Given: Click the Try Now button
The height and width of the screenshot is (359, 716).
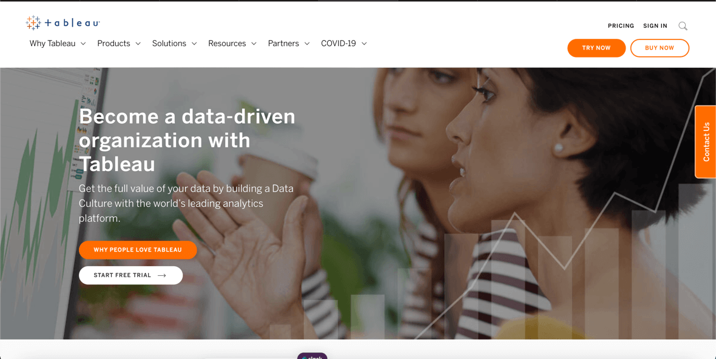Looking at the screenshot, I should [x=596, y=48].
